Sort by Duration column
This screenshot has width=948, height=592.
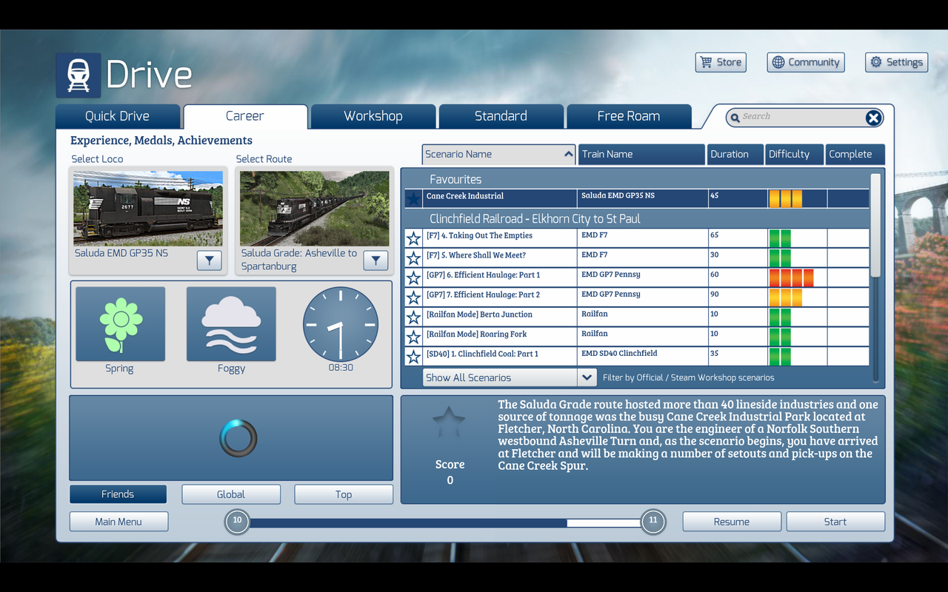735,154
